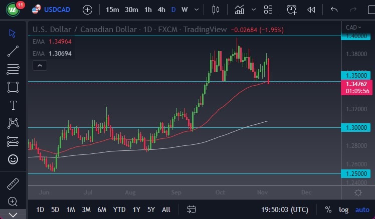This screenshot has width=375, height=219.
Task: Open the go to date calendar
Action: tap(191, 209)
